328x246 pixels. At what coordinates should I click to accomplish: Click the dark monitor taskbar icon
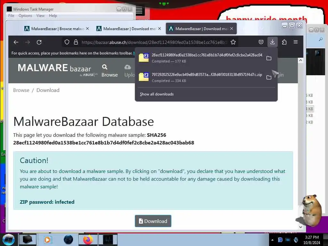108,240
